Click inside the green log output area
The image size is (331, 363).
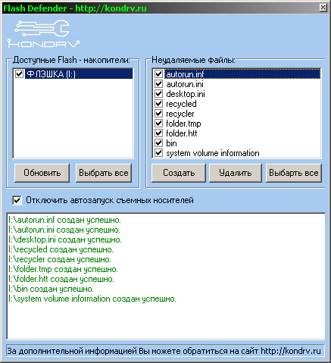[166, 276]
